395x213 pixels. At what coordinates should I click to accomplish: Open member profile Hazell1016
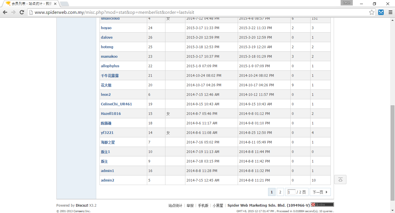(x=111, y=114)
